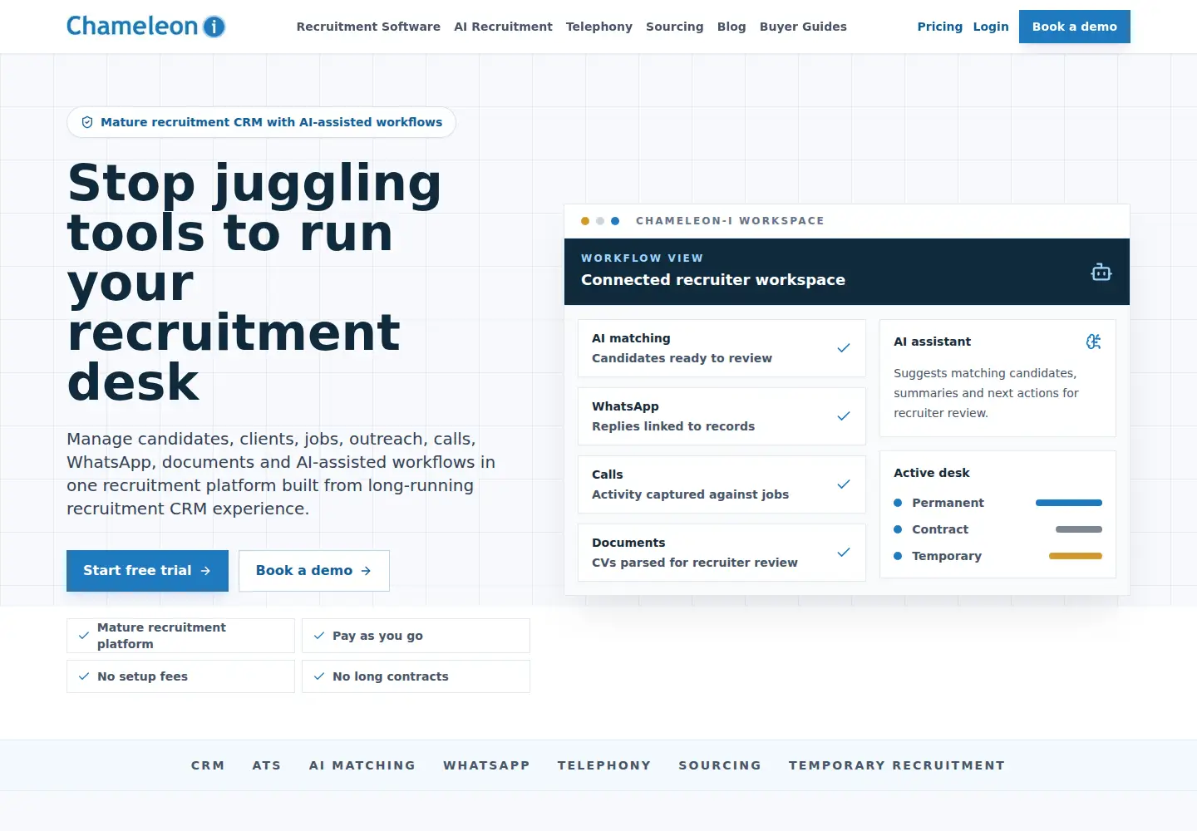Image resolution: width=1197 pixels, height=831 pixels.
Task: Click the blue dot next to Temporary
Action: pyautogui.click(x=898, y=556)
